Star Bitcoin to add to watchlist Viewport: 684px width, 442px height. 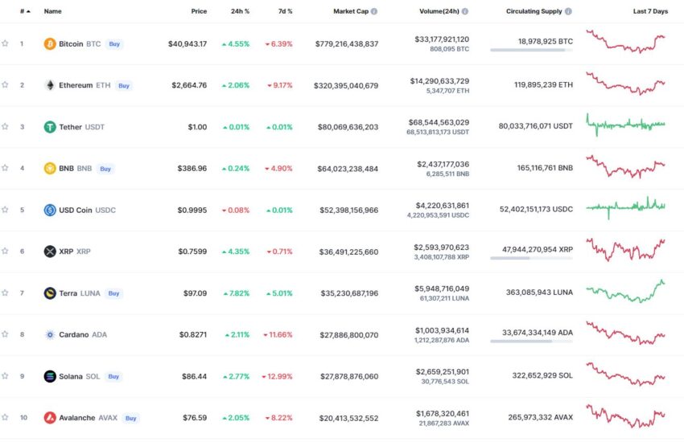(6, 43)
